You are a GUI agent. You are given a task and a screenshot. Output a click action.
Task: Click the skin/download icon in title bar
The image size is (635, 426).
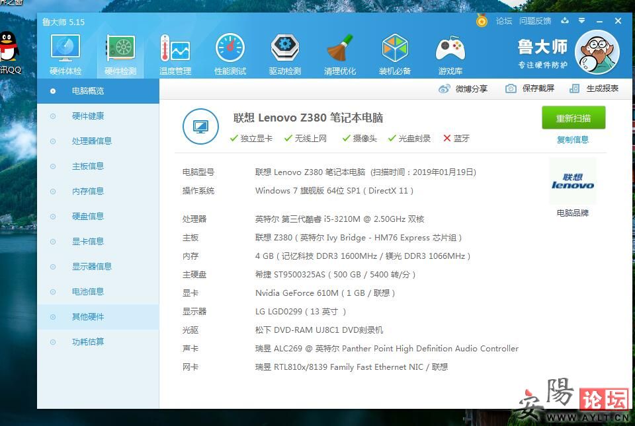pyautogui.click(x=564, y=20)
